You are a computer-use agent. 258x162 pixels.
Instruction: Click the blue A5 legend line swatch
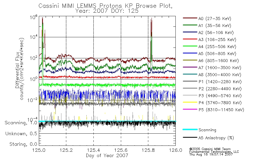190,53
